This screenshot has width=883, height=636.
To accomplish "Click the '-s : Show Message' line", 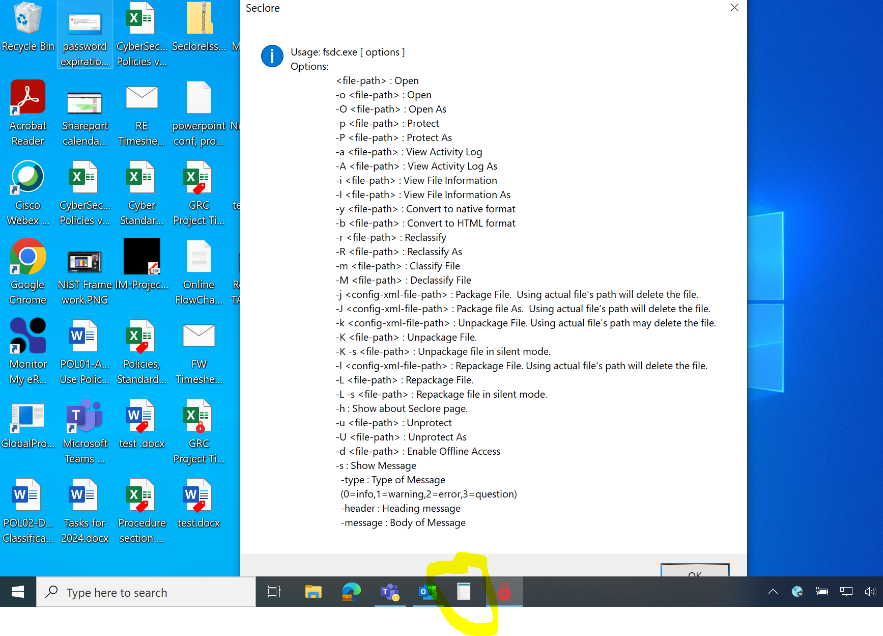I will click(376, 465).
